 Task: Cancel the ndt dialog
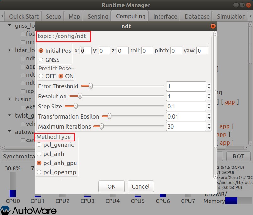pyautogui.click(x=141, y=186)
